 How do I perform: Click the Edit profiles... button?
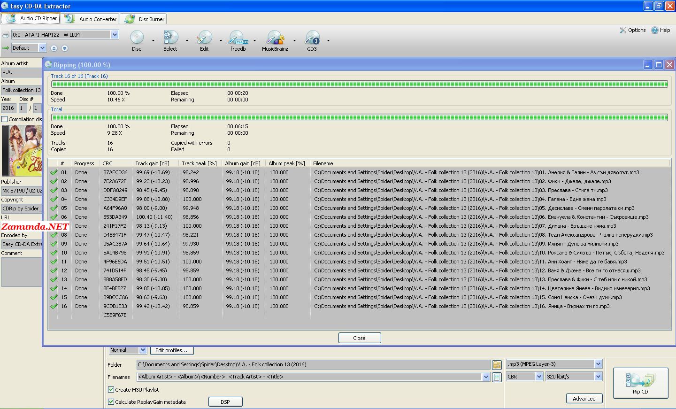click(171, 350)
